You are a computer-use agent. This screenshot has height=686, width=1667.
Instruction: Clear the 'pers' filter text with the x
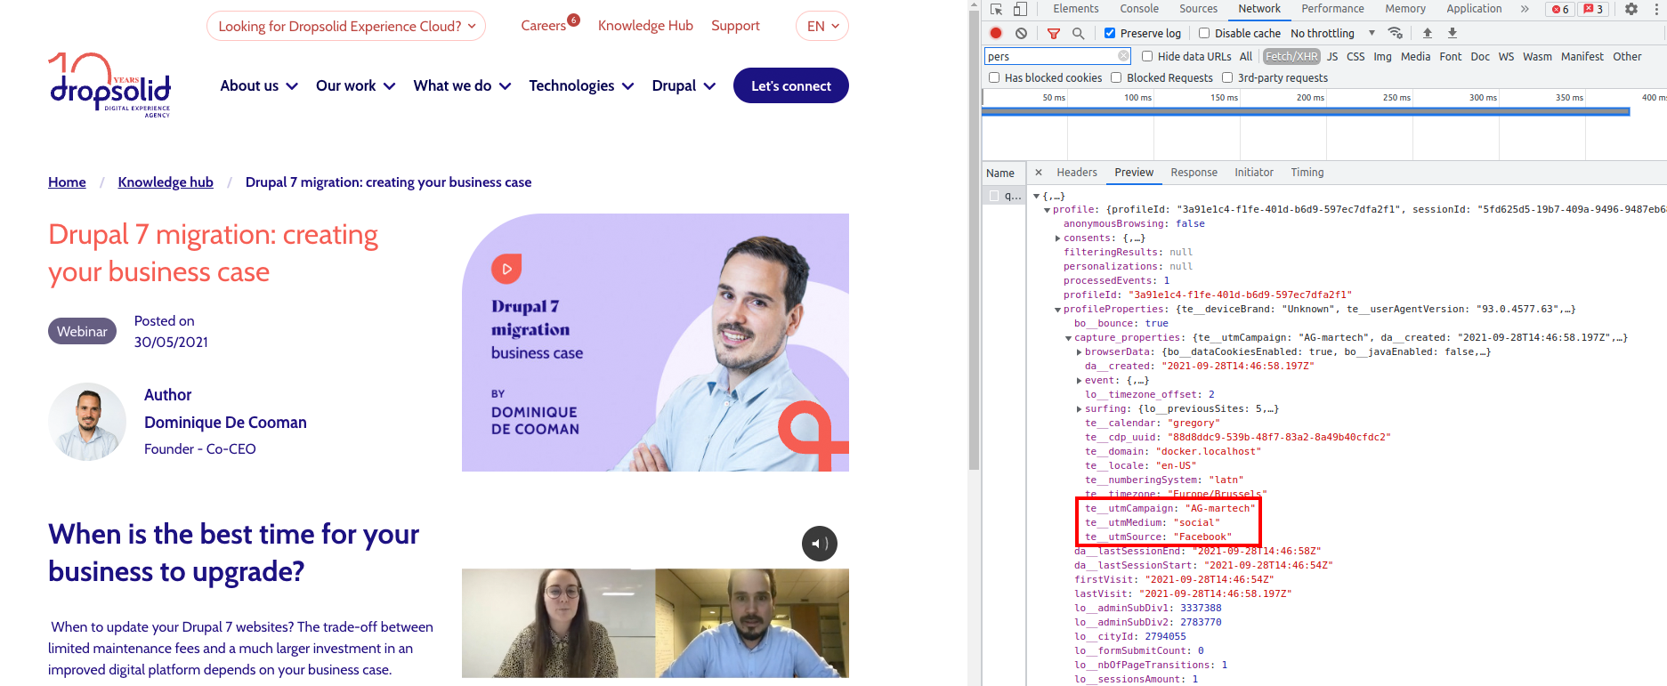pos(1123,56)
